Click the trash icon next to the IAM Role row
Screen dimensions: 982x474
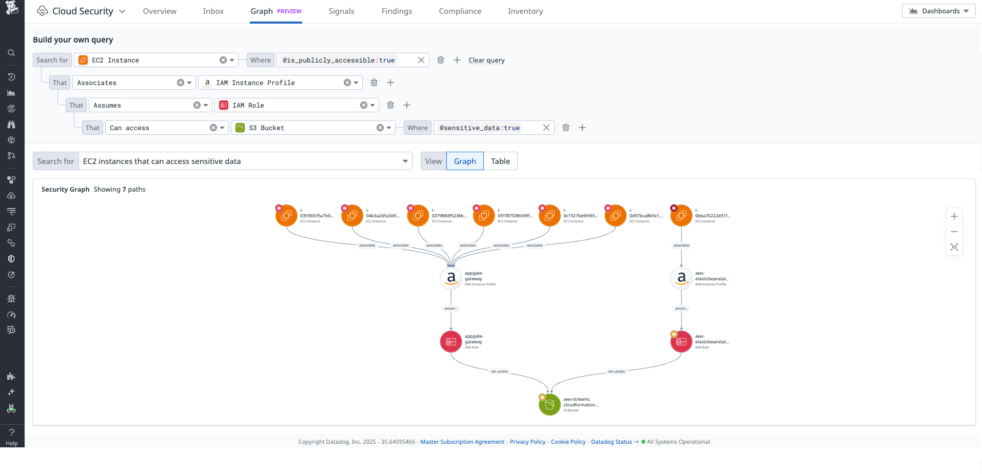coord(390,105)
